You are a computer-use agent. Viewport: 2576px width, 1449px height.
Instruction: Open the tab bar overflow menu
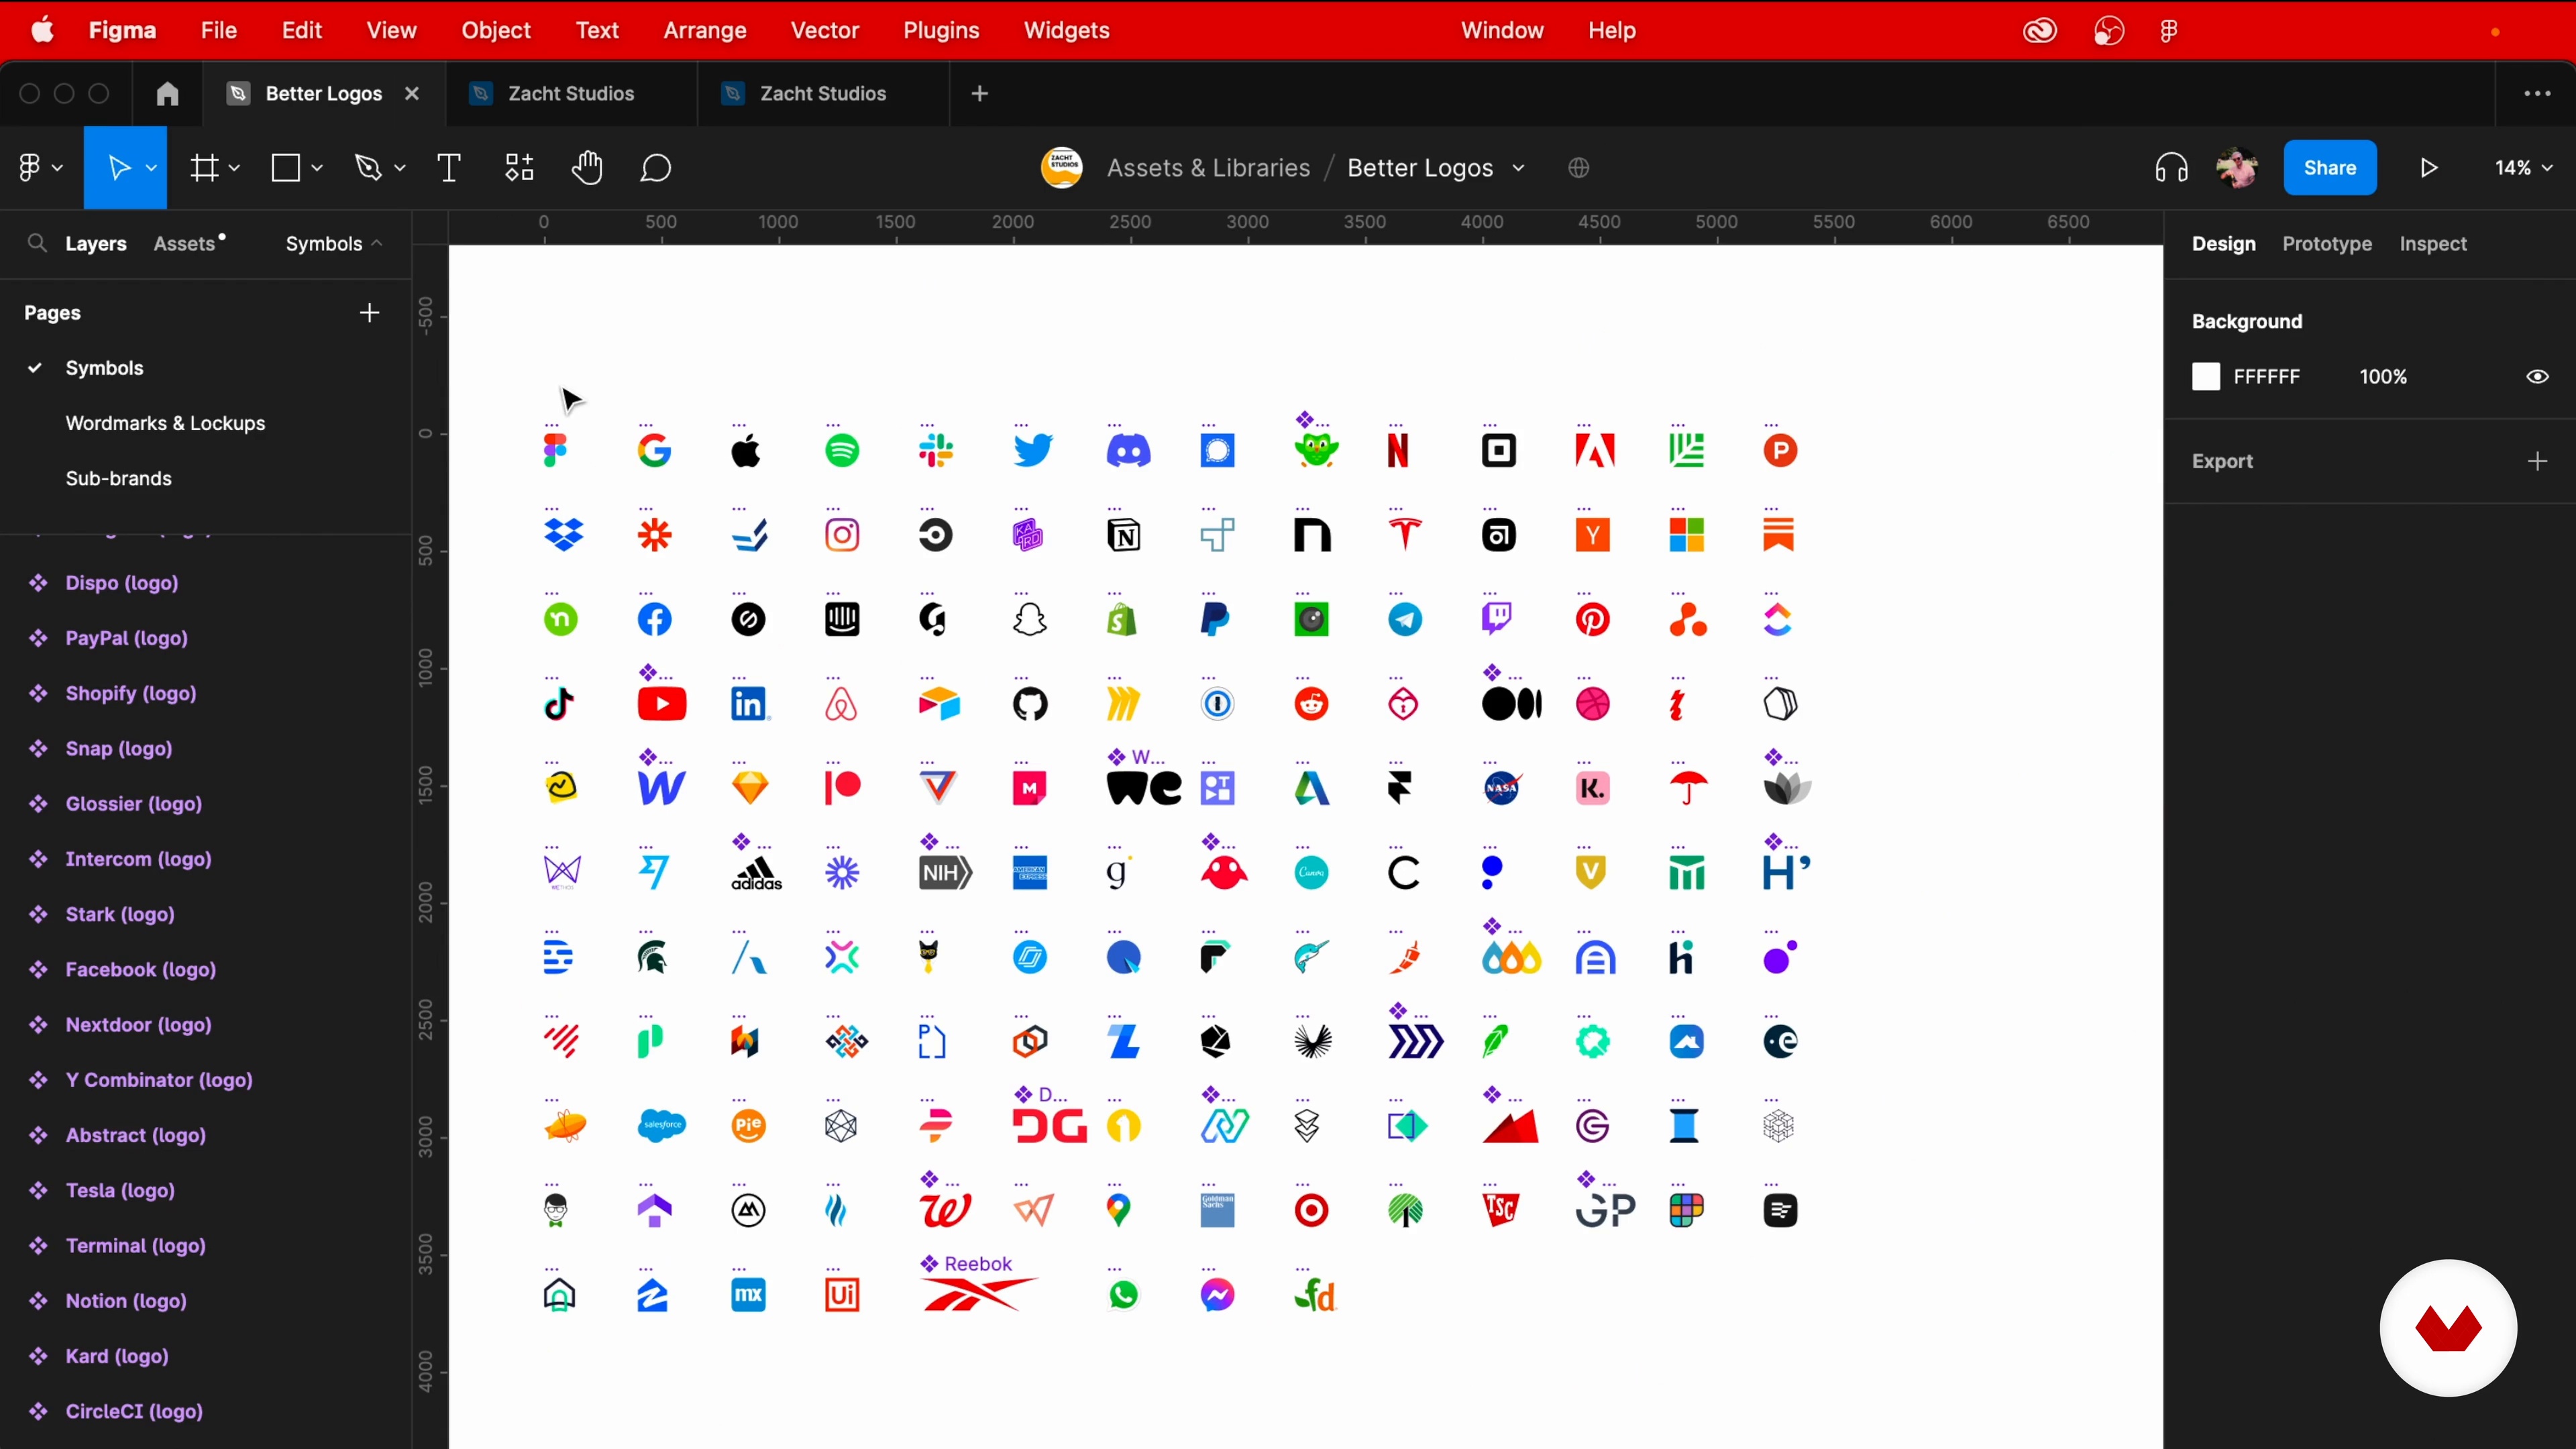[2537, 94]
